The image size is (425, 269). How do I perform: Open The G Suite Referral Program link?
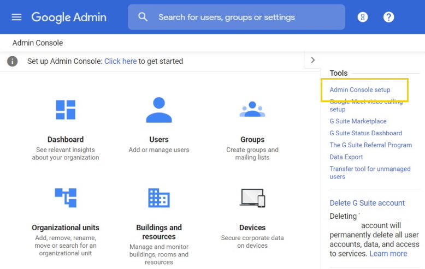[x=371, y=145]
